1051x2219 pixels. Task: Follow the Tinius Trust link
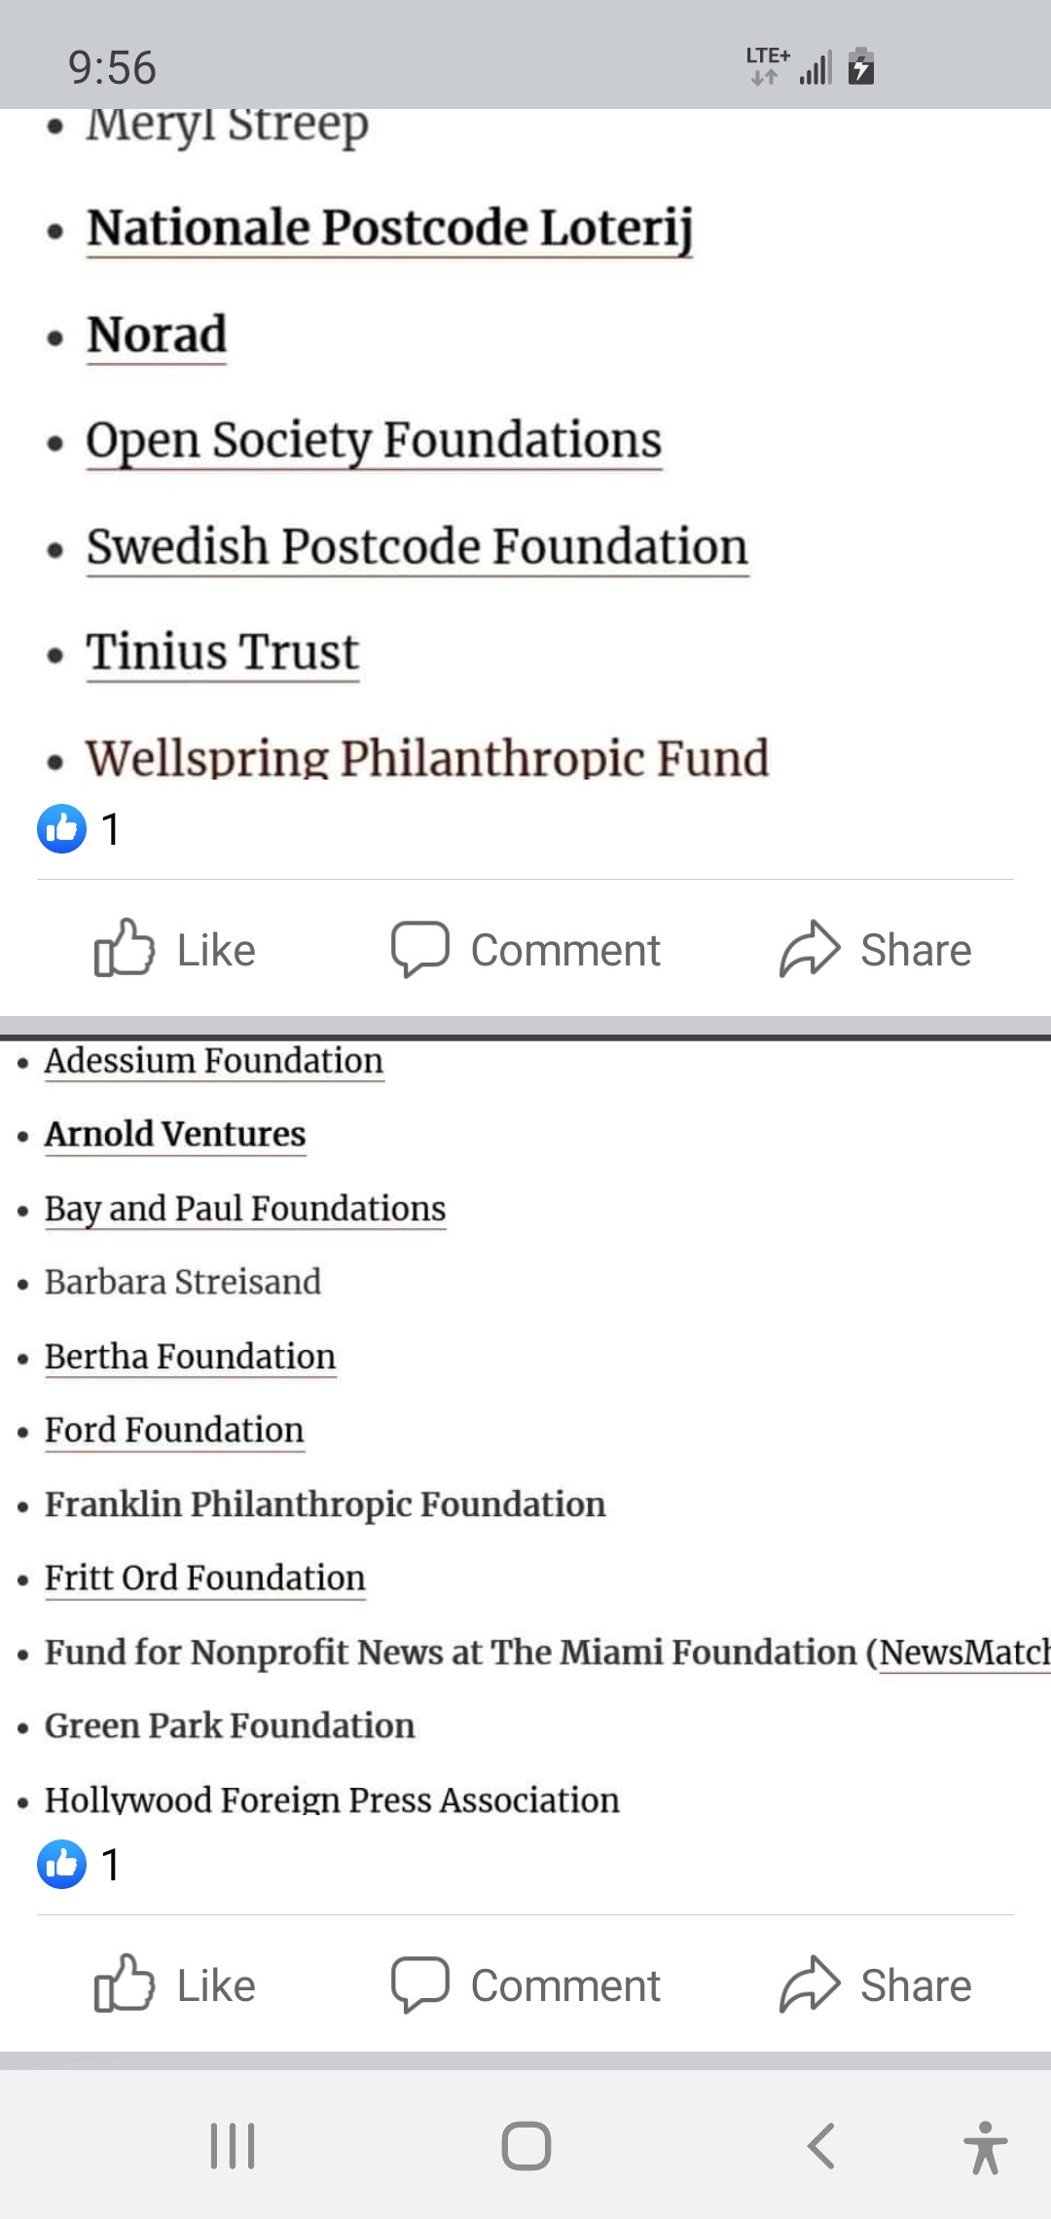pos(223,651)
